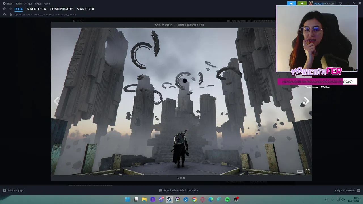The height and width of the screenshot is (204, 363).
Task: Go to the next screenshot arrow
Action: (x=306, y=101)
